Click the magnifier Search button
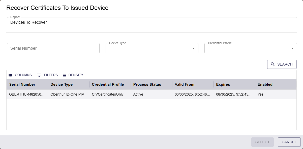303x149 pixels. (x=282, y=64)
